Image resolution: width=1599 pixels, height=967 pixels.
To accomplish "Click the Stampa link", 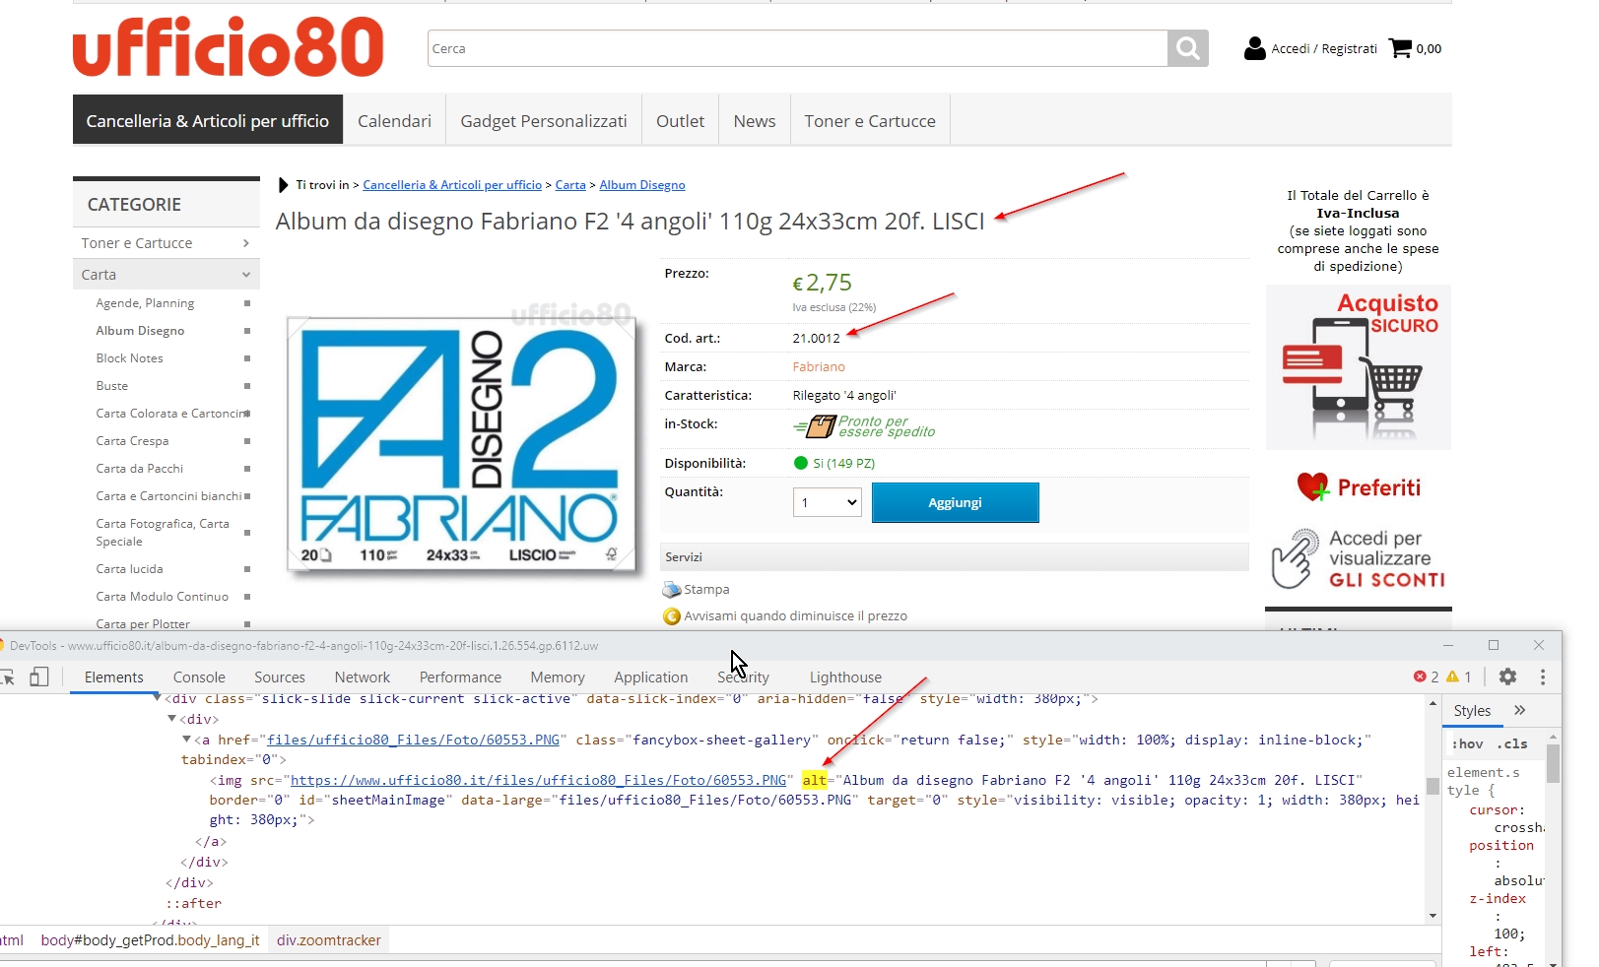I will [706, 590].
